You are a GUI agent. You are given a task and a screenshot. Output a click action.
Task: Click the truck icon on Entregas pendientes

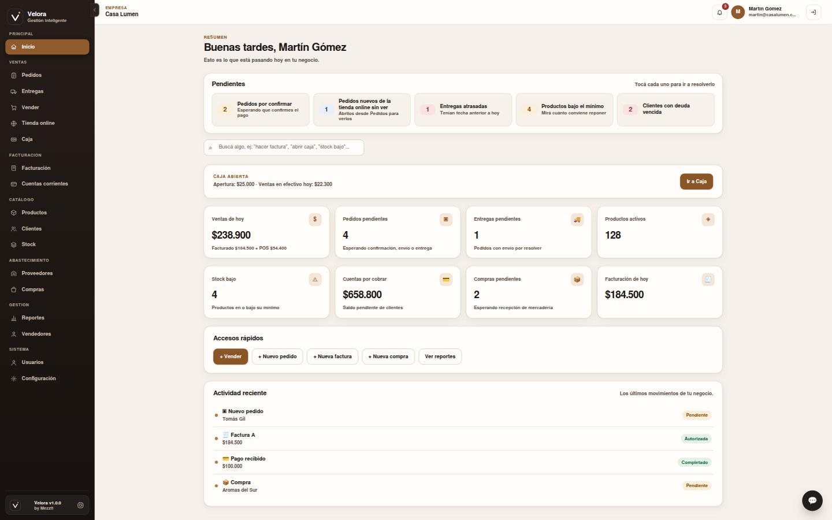[577, 220]
